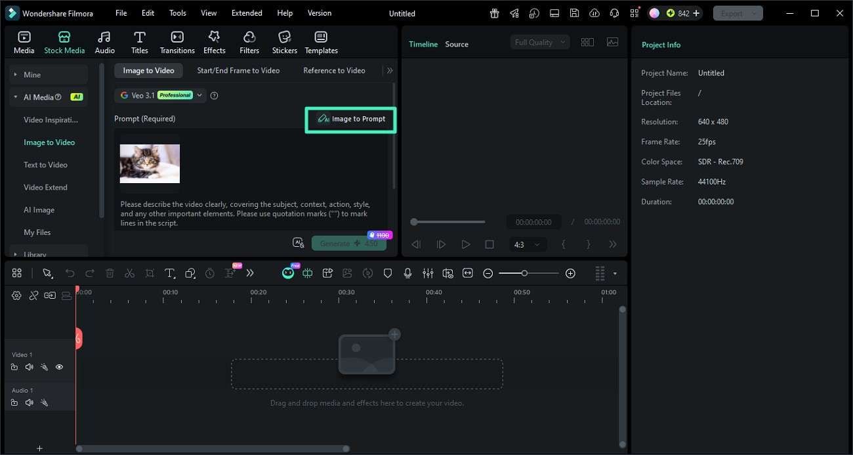Click the scopes waveform icon in preview
The height and width of the screenshot is (455, 853).
click(613, 42)
